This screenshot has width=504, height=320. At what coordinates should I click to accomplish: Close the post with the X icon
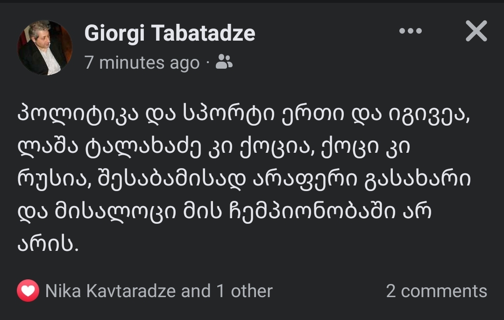tap(476, 31)
